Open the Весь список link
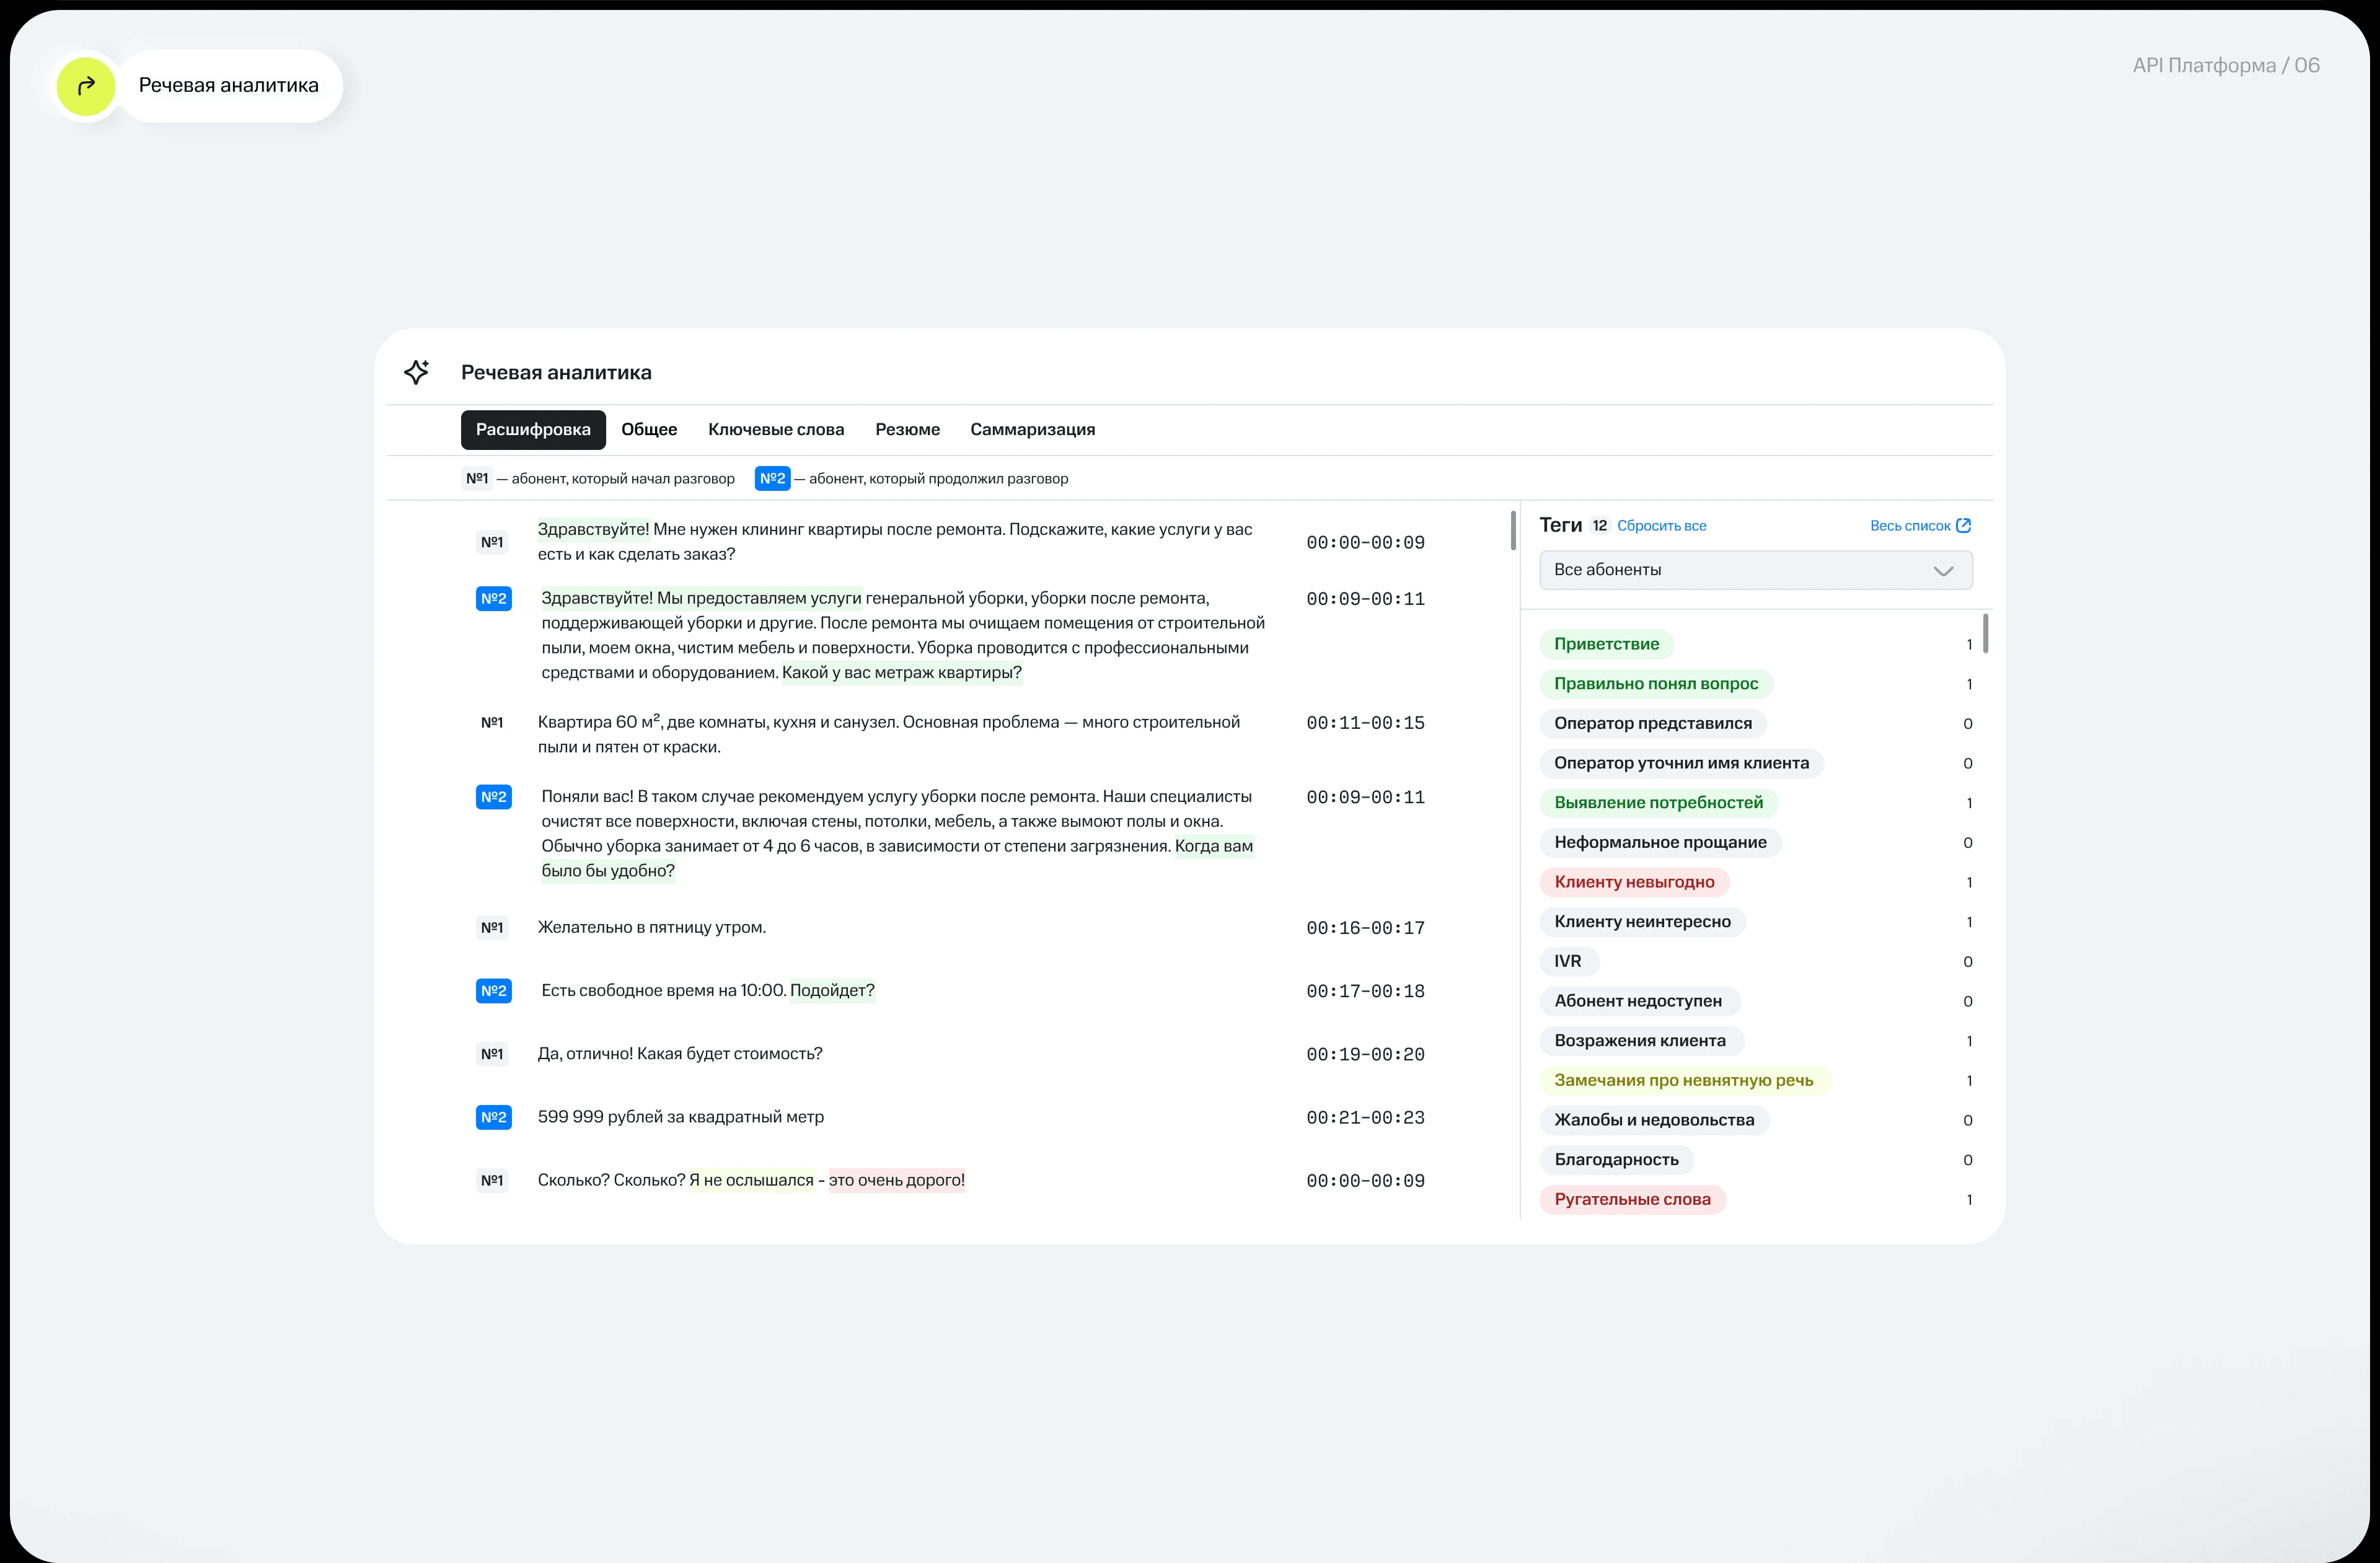 point(1909,526)
